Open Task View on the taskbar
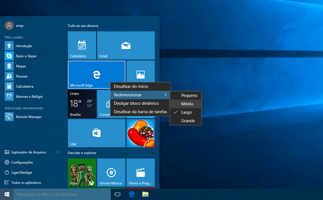The height and width of the screenshot is (200, 323). [x=118, y=194]
